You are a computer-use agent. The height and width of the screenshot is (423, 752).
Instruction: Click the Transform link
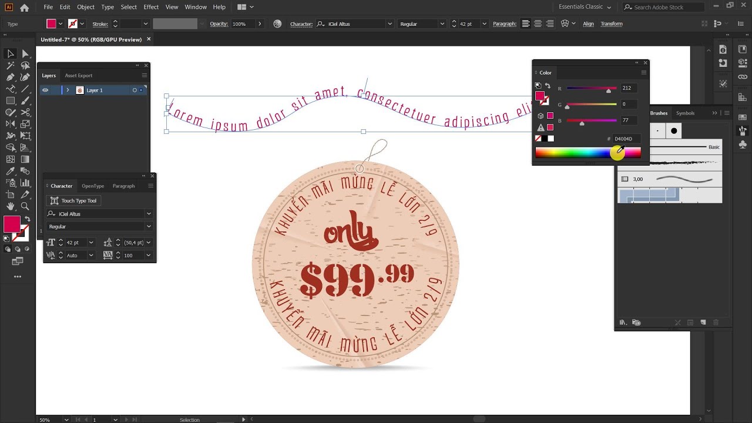612,23
